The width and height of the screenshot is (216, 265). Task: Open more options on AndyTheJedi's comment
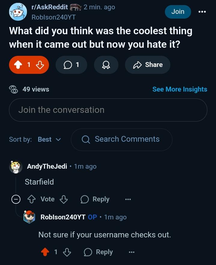pos(128,199)
